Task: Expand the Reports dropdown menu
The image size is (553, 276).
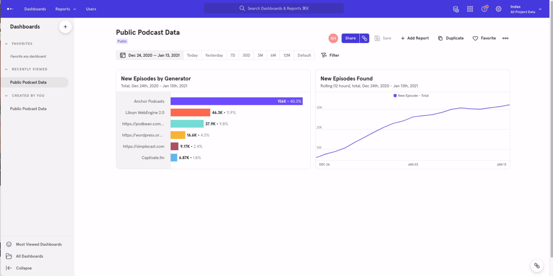Action: (66, 9)
